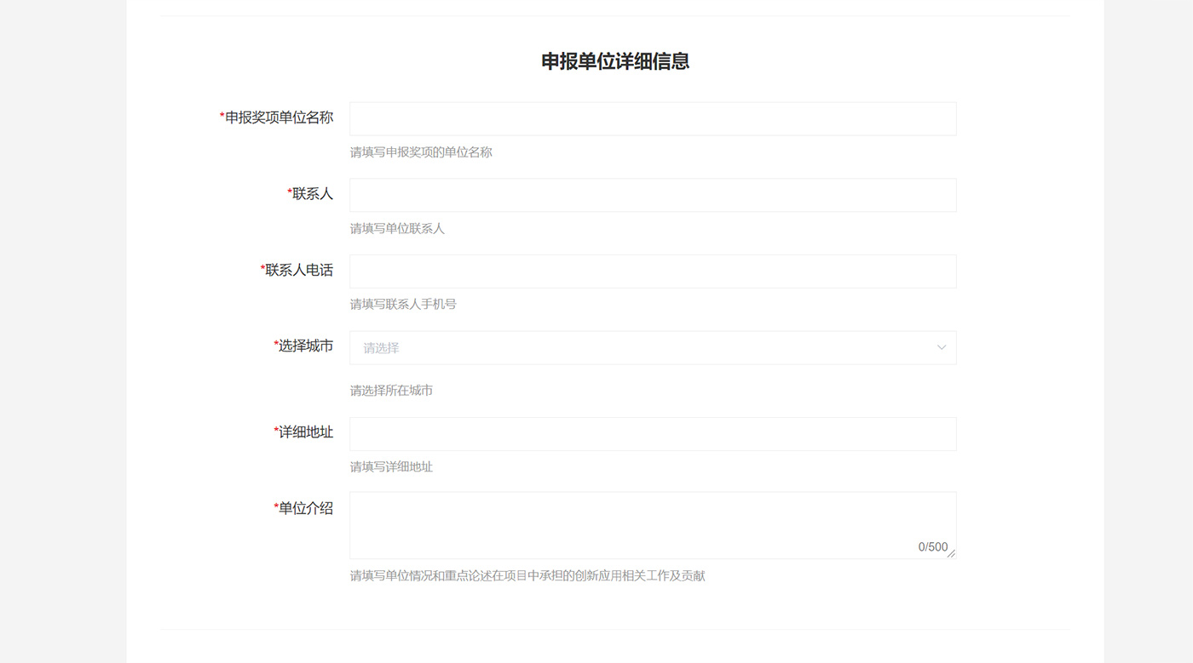Click the 请选择所在城市 helper text
Screen dimensions: 1193x663
[x=391, y=391]
